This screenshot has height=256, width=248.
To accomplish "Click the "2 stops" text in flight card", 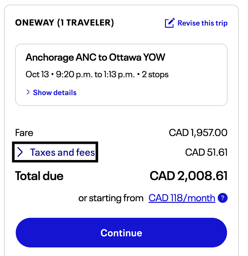I will point(155,75).
